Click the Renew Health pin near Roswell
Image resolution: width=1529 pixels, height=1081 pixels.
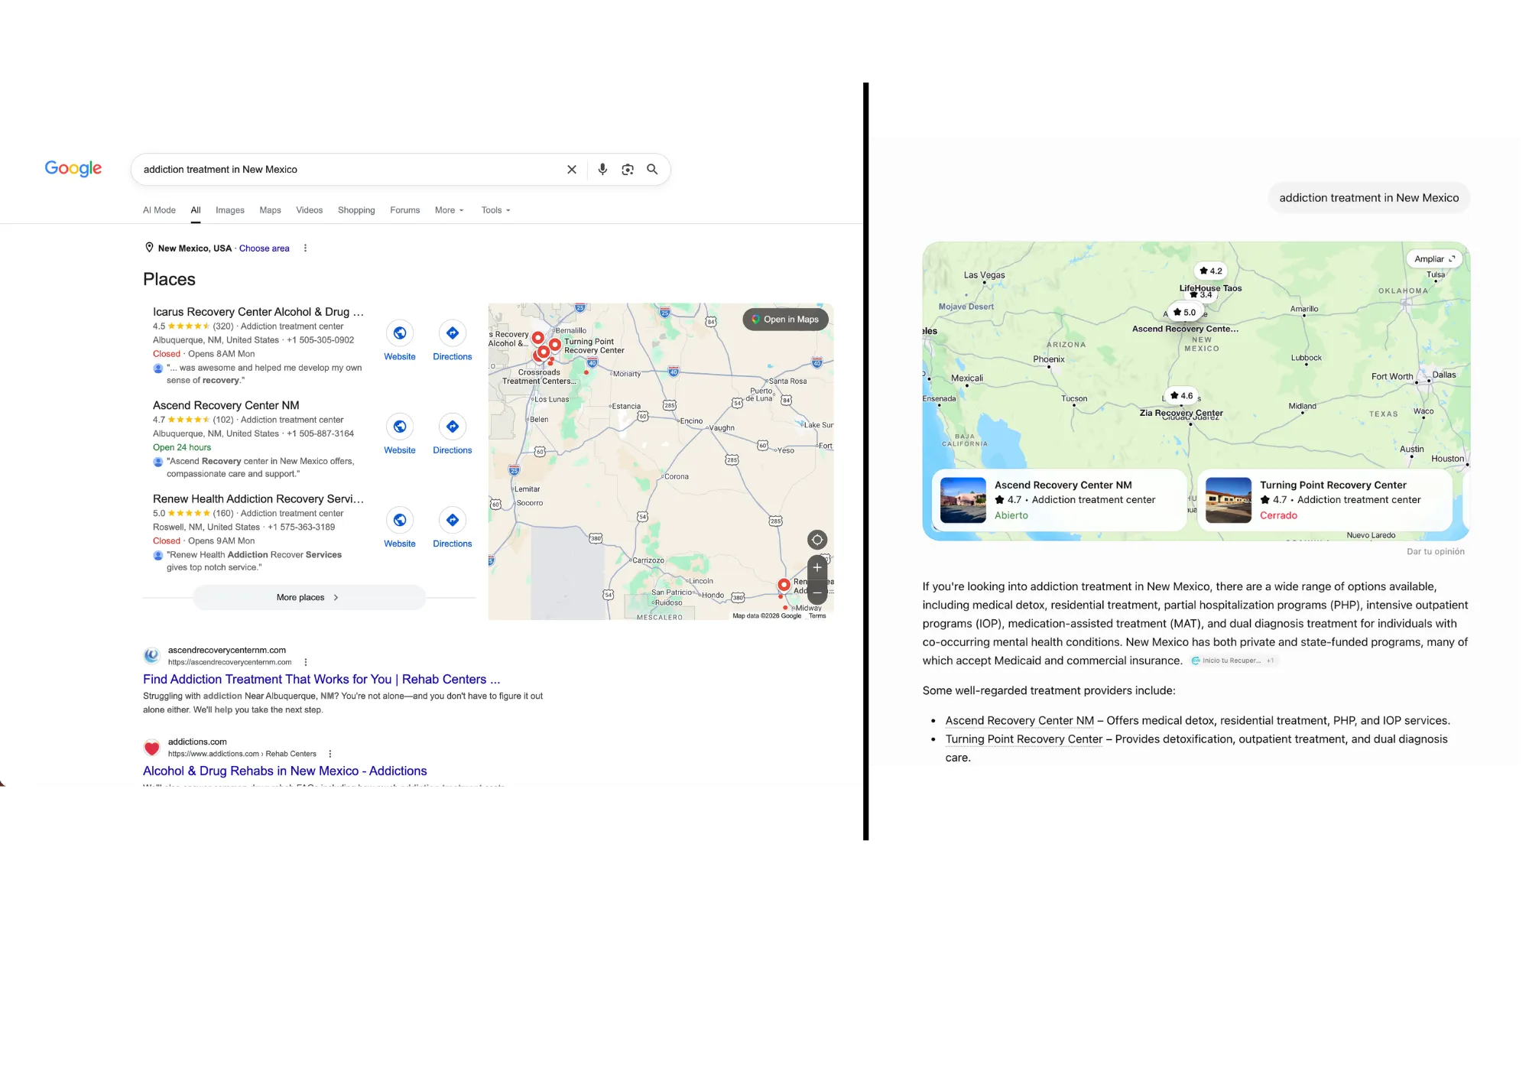[x=784, y=585]
